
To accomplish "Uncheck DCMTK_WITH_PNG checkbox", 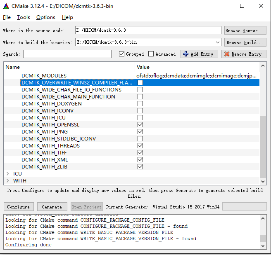I will pyautogui.click(x=140, y=132).
